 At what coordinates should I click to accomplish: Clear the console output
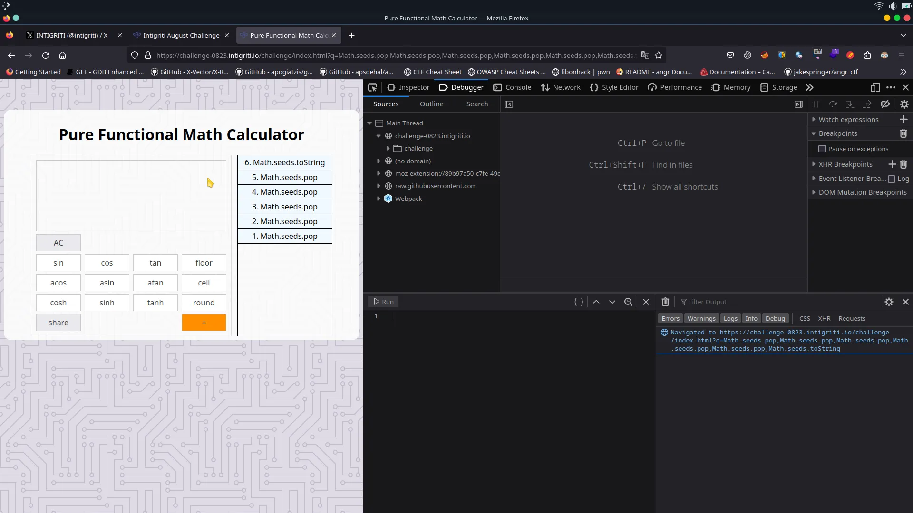[x=665, y=302]
